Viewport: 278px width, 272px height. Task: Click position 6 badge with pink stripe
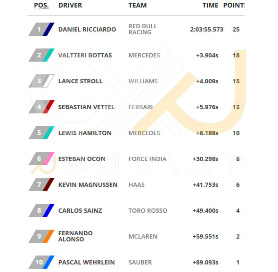pos(41,159)
